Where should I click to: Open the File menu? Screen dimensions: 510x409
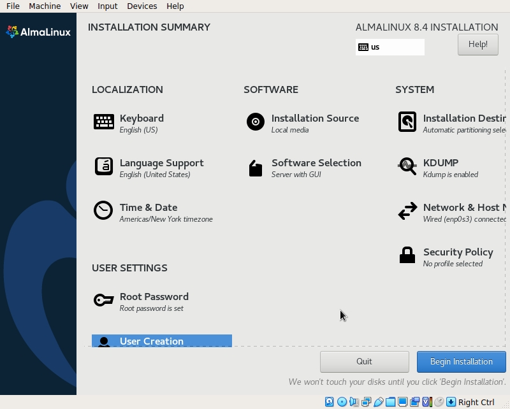(x=13, y=6)
